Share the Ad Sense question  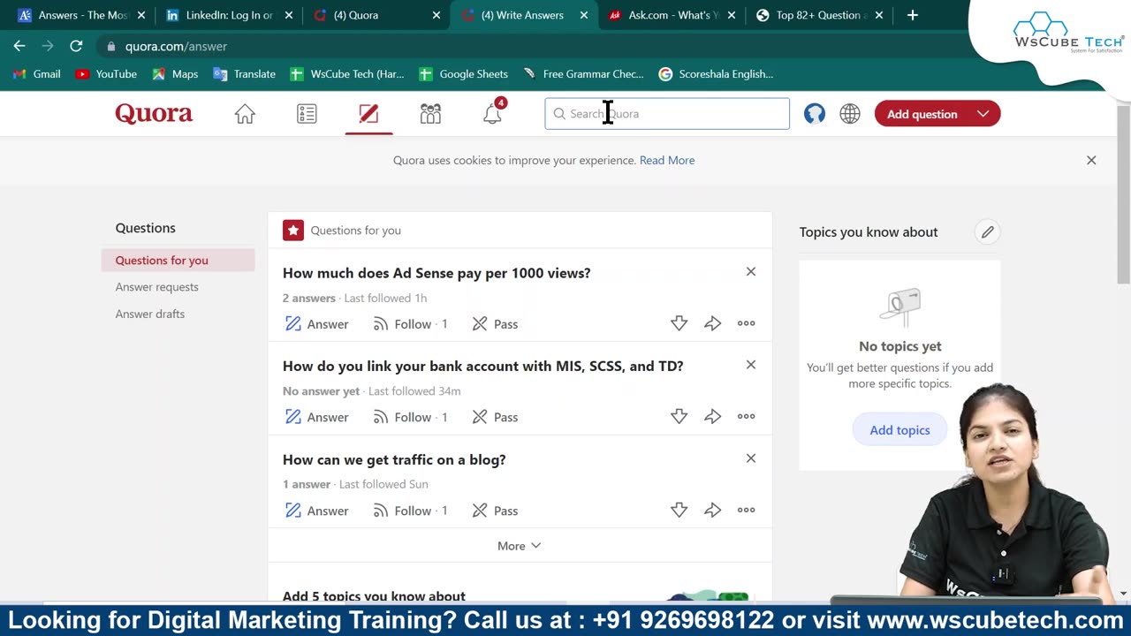[713, 323]
